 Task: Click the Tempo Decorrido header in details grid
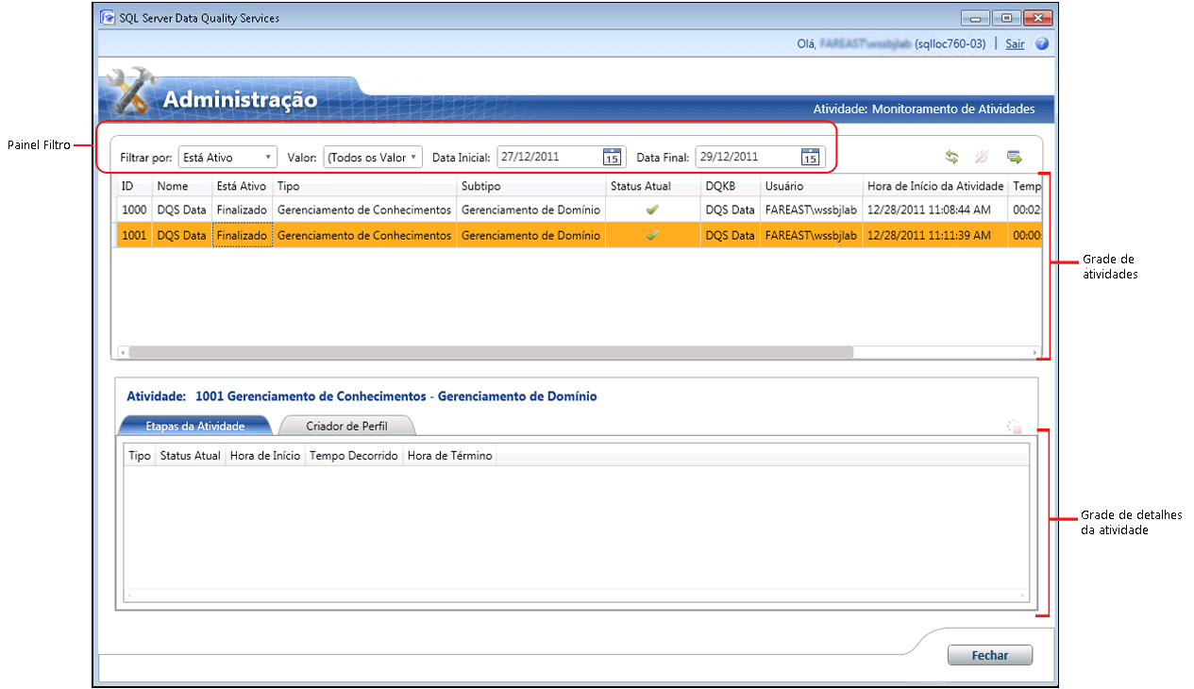pyautogui.click(x=354, y=456)
